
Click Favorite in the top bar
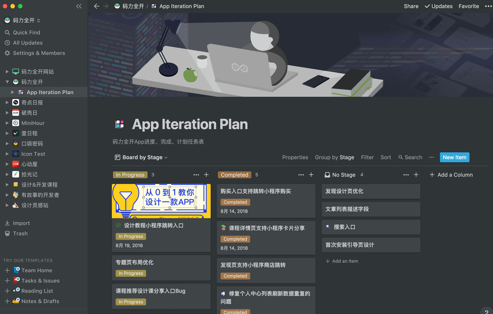pos(469,6)
